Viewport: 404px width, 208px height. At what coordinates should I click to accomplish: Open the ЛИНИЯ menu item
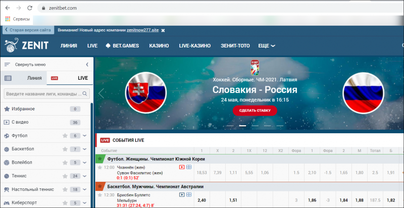point(69,46)
